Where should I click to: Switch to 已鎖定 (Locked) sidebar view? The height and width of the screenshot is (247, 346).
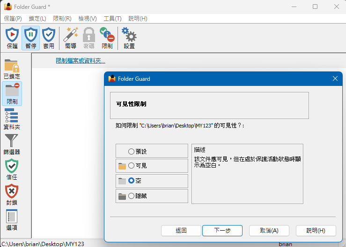pyautogui.click(x=12, y=69)
